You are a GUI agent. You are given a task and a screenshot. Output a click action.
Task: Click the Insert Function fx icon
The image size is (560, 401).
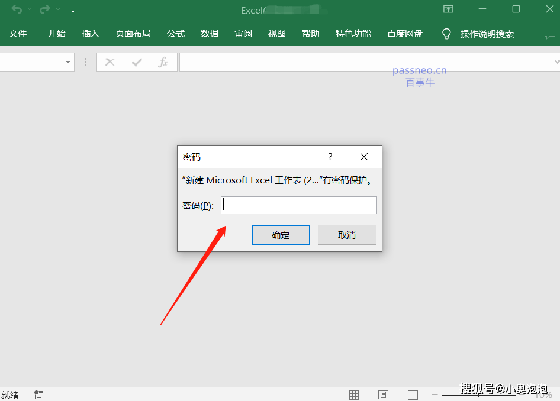point(163,62)
